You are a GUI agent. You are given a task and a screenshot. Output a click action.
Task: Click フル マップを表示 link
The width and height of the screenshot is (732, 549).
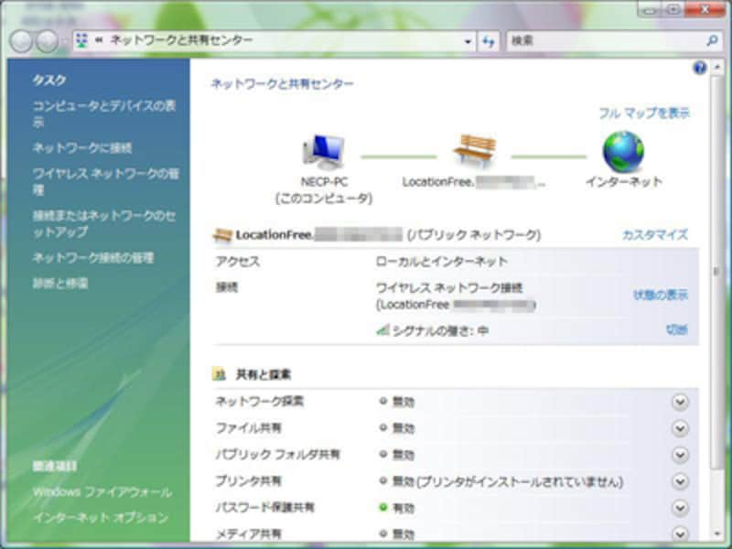tap(644, 113)
